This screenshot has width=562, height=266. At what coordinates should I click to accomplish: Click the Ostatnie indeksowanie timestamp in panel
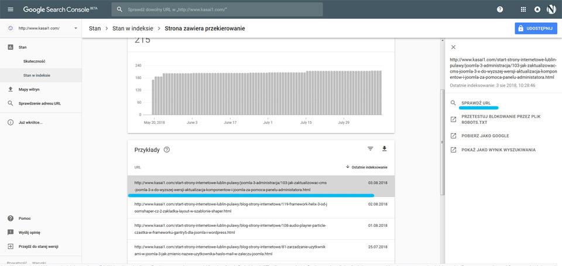[493, 85]
